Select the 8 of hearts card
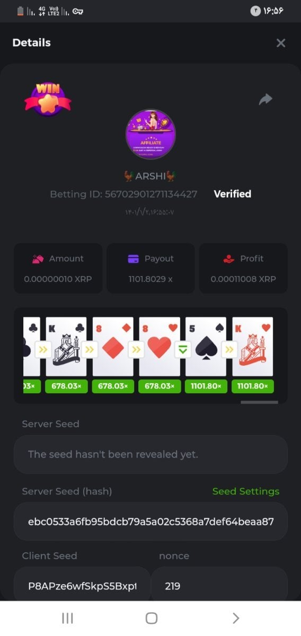 click(160, 347)
